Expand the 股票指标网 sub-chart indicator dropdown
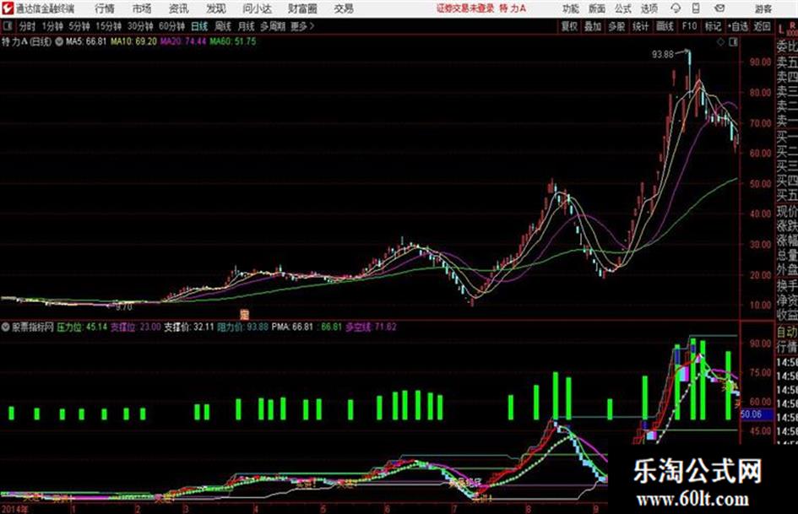Screen dimensions: 798x514 coord(6,327)
